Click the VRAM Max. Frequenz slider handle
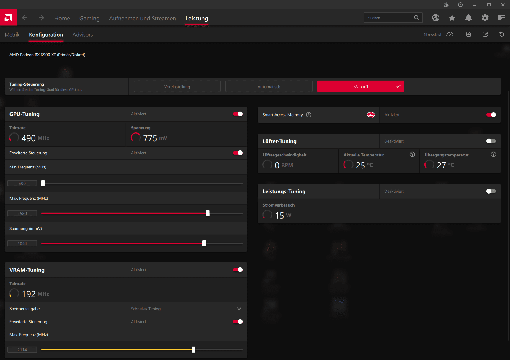Screen dimensions: 510x360 click(x=193, y=350)
